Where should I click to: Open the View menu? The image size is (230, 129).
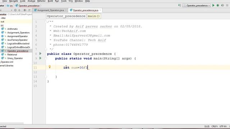point(5,1)
